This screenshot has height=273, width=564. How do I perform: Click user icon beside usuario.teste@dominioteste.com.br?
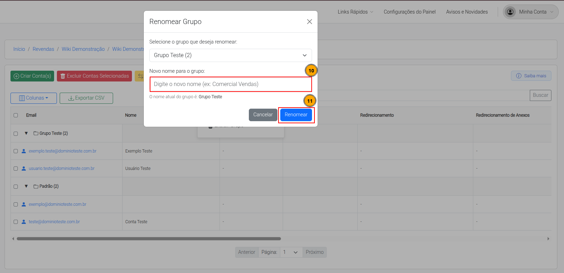coord(24,169)
